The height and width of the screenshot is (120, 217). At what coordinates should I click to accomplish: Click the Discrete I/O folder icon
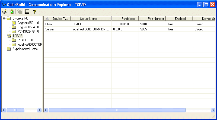pos(9,18)
